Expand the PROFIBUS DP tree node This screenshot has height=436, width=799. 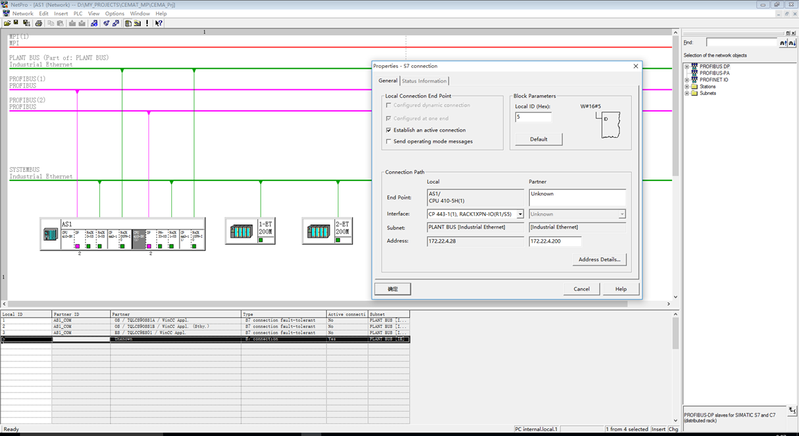click(x=687, y=67)
